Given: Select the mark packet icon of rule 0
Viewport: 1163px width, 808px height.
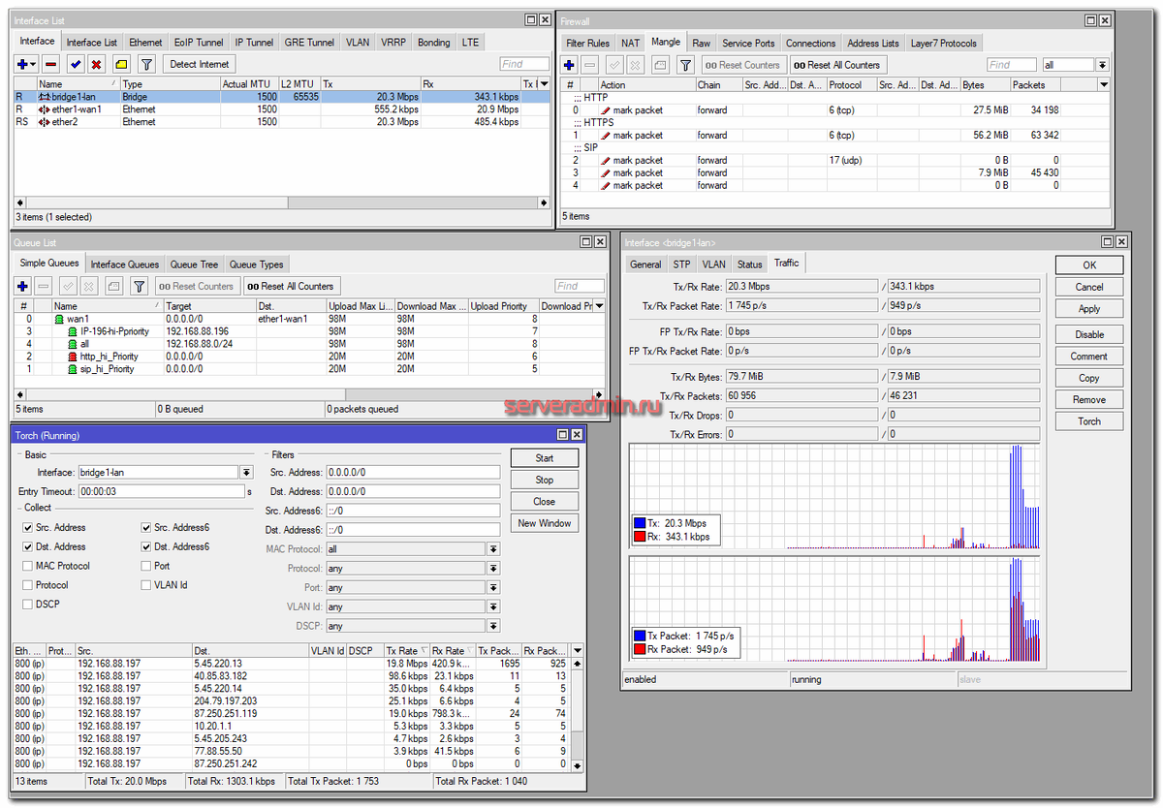Looking at the screenshot, I should 606,110.
